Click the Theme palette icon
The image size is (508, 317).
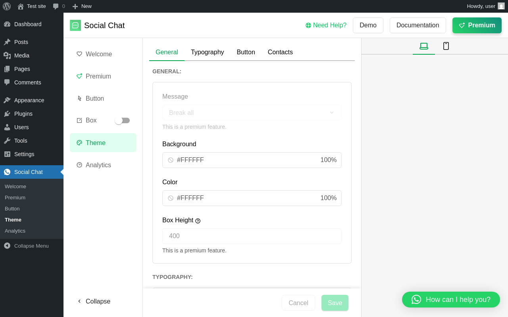[79, 143]
